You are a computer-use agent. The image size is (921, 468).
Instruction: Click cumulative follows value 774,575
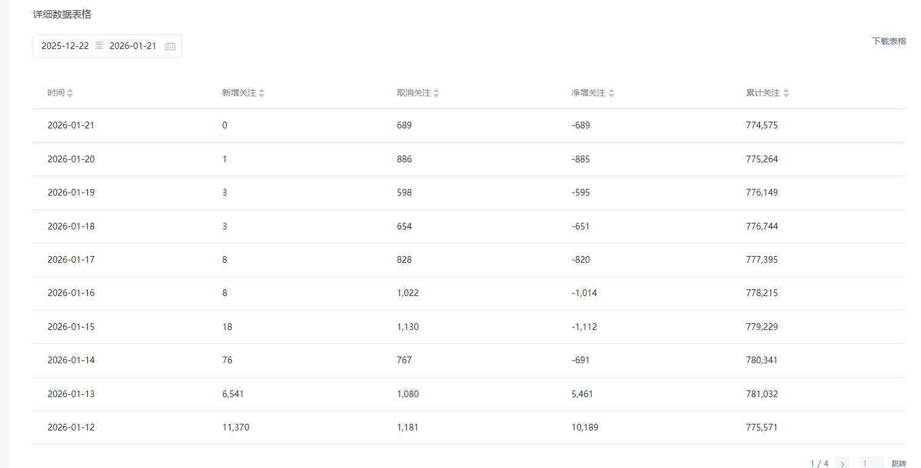762,125
